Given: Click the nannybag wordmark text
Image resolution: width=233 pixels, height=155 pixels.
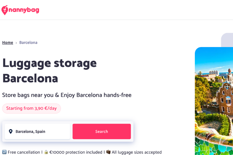Looking at the screenshot, I should pyautogui.click(x=24, y=10).
